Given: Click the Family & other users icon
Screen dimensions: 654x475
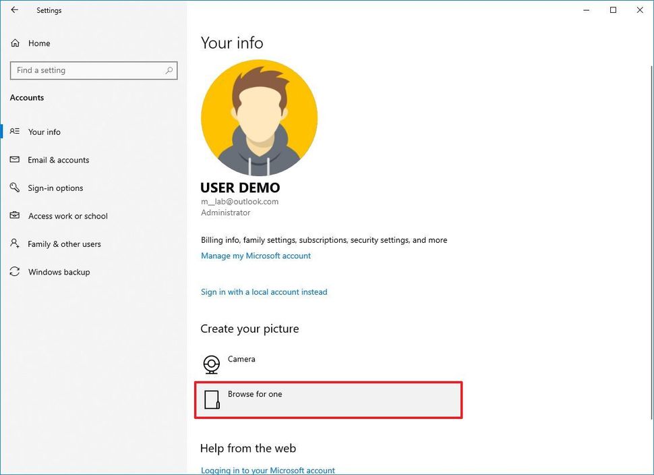Looking at the screenshot, I should pos(15,244).
